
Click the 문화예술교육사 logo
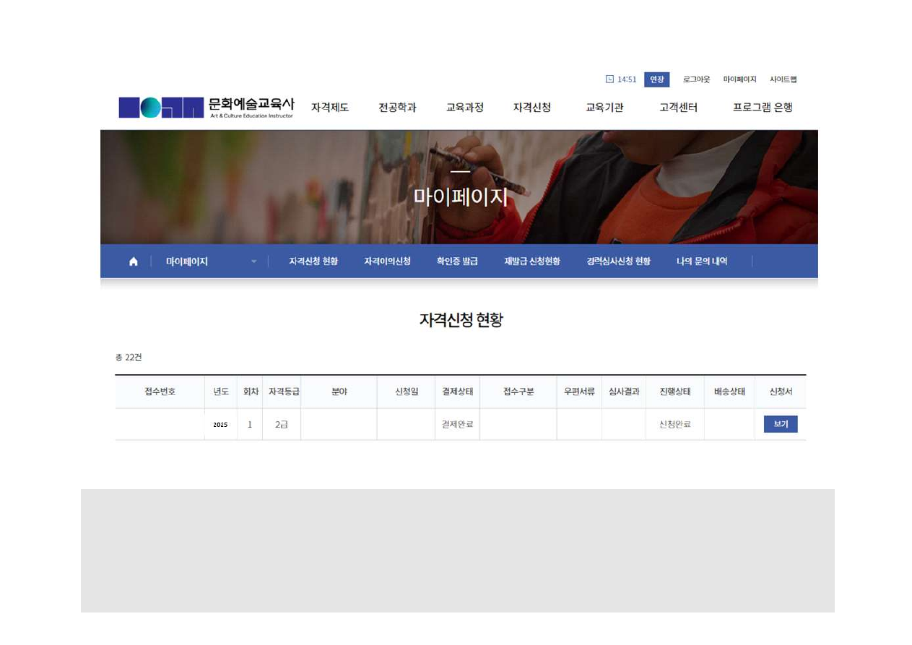[207, 108]
